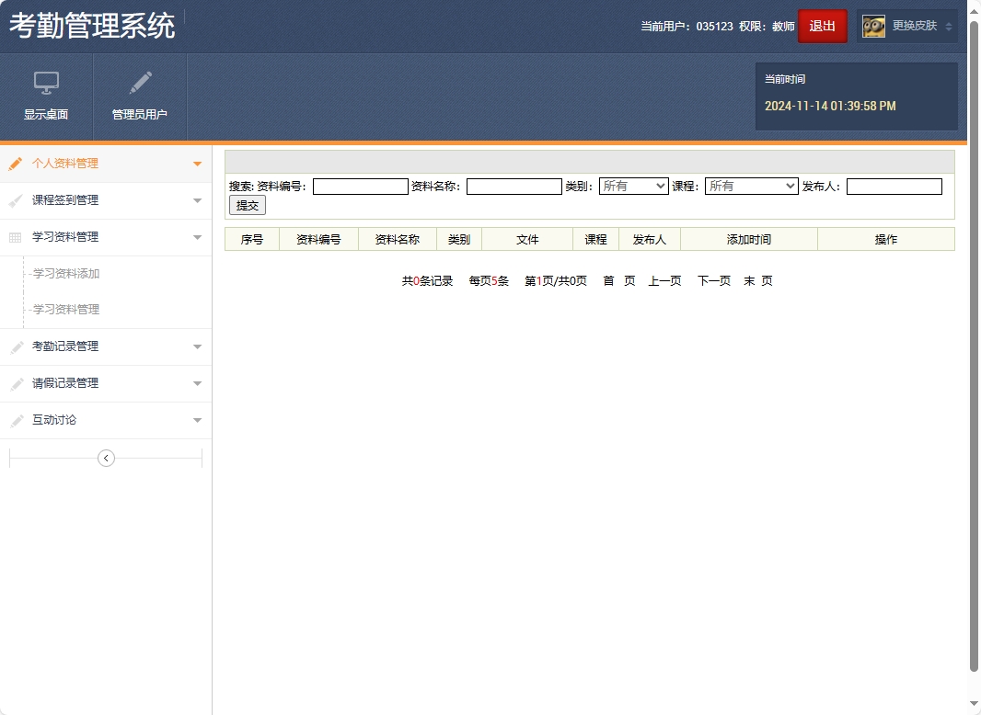The image size is (981, 715).
Task: Click the 下一页 pagination link
Action: [x=712, y=280]
